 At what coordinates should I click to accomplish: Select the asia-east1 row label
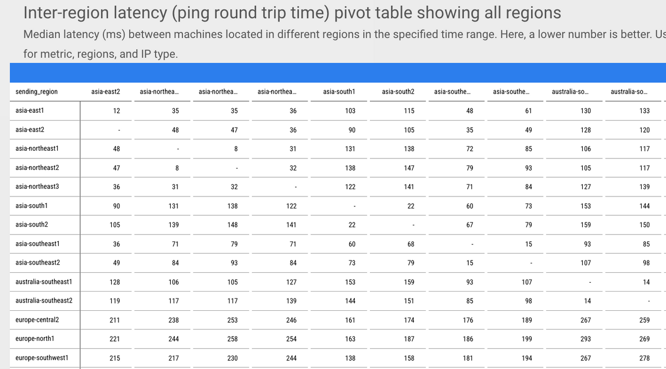30,111
